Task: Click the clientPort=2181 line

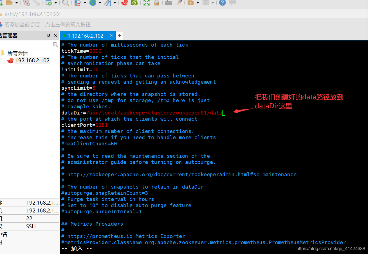Action: pos(84,125)
